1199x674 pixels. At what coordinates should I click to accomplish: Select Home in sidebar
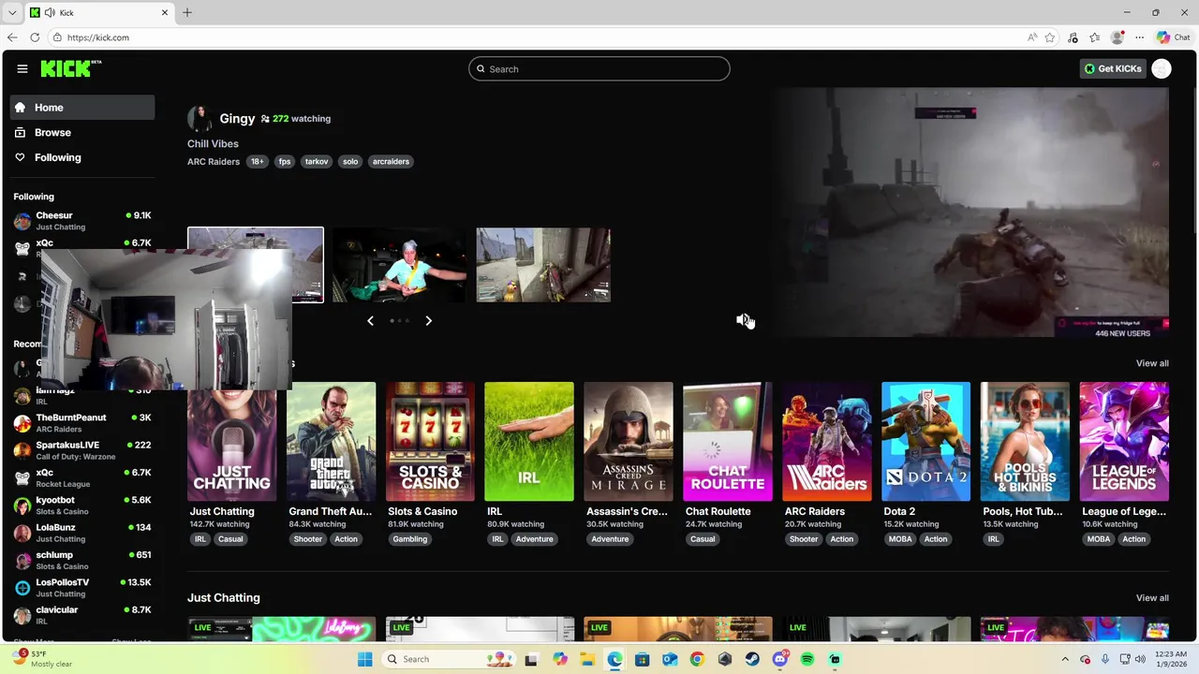pos(82,108)
